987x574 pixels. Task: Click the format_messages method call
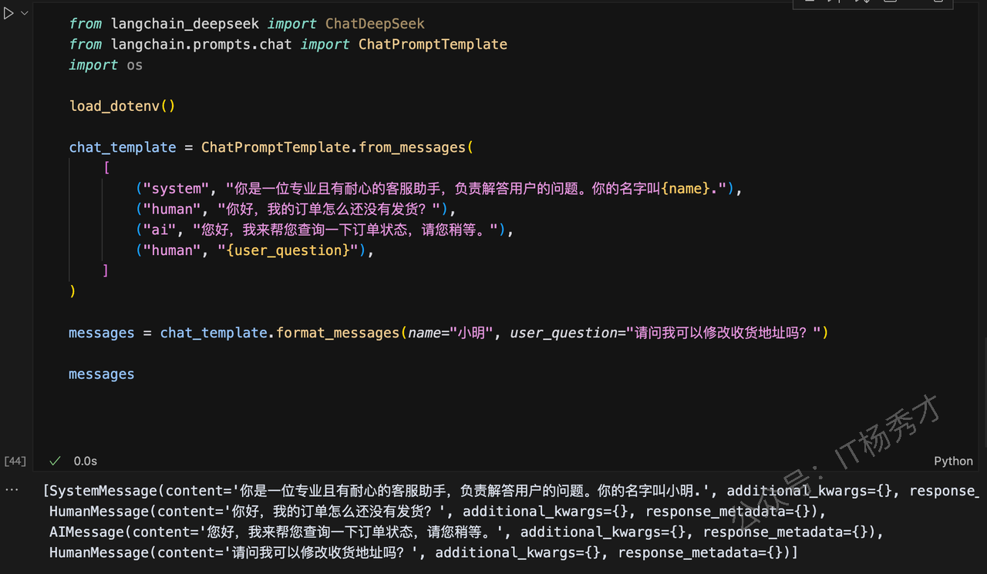338,333
